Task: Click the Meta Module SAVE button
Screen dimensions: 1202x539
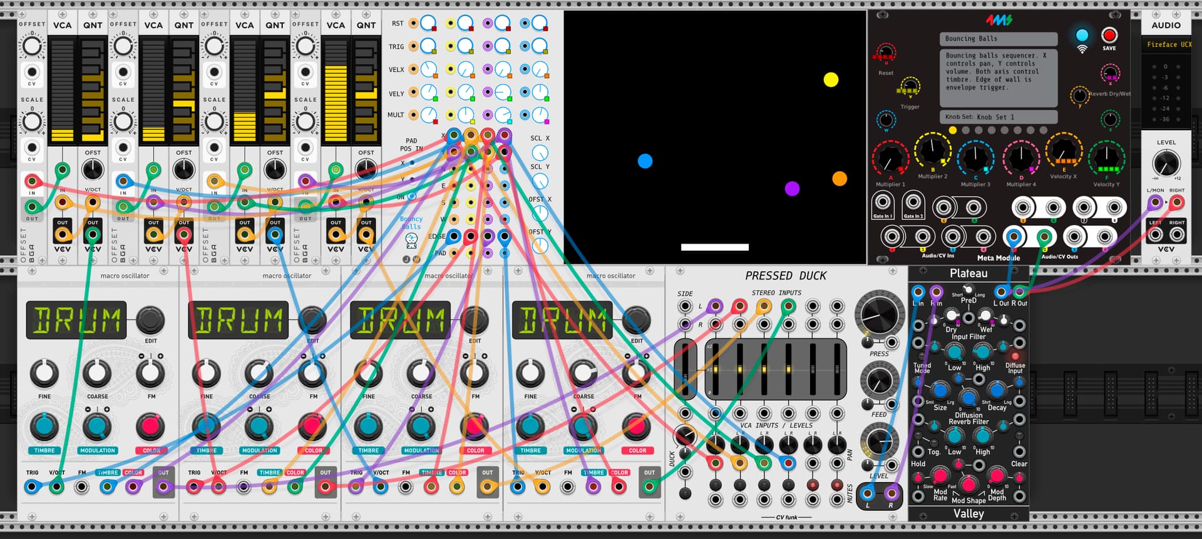Action: [1109, 35]
